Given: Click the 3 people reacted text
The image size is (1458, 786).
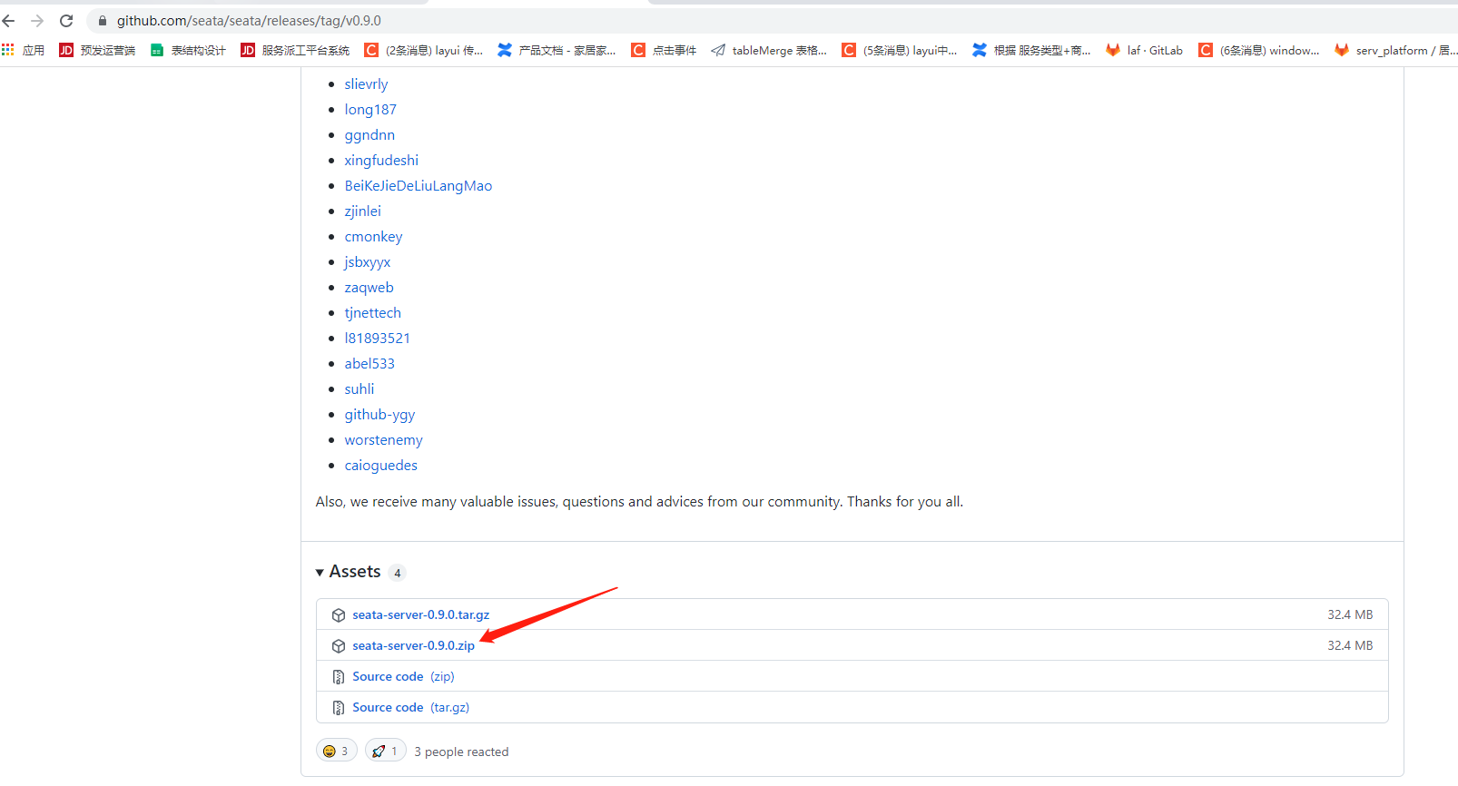Looking at the screenshot, I should [461, 752].
